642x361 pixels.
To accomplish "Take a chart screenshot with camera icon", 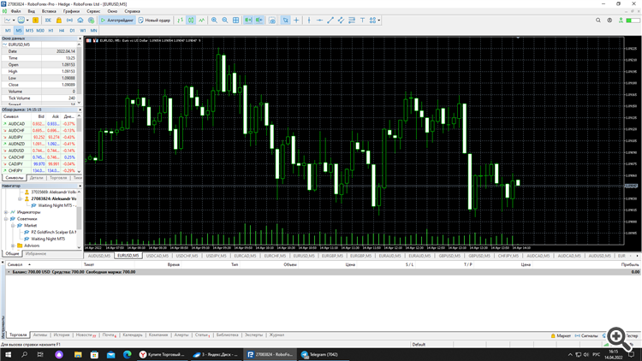I will [272, 20].
